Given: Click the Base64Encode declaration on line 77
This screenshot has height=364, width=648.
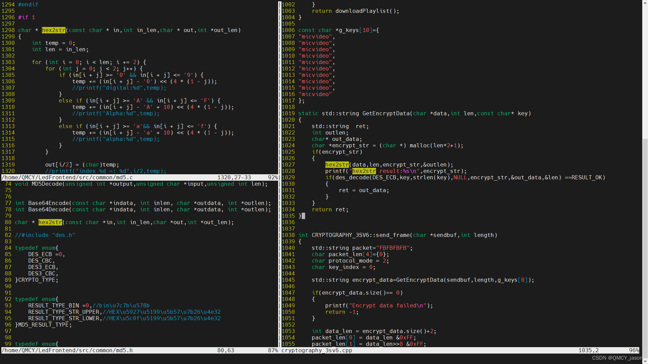Looking at the screenshot, I should [48, 203].
